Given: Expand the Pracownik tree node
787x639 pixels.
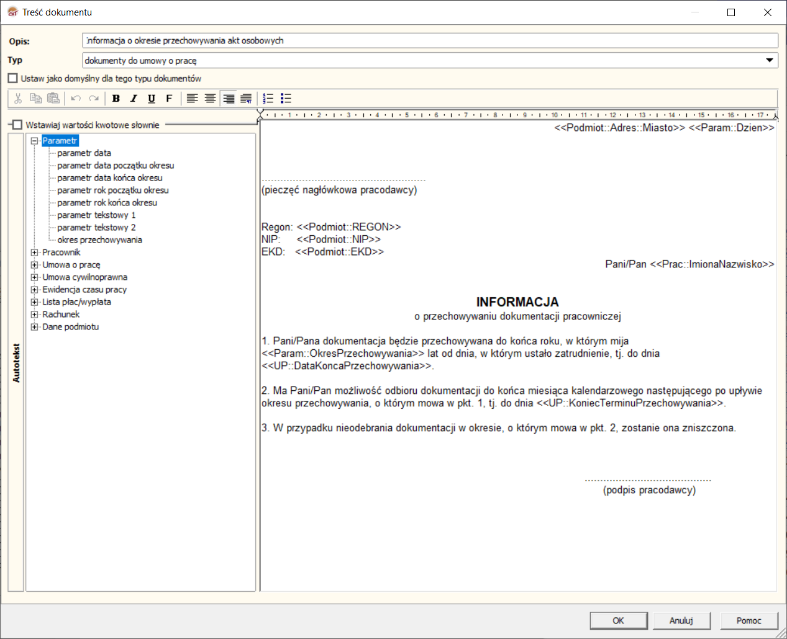Looking at the screenshot, I should [x=35, y=252].
